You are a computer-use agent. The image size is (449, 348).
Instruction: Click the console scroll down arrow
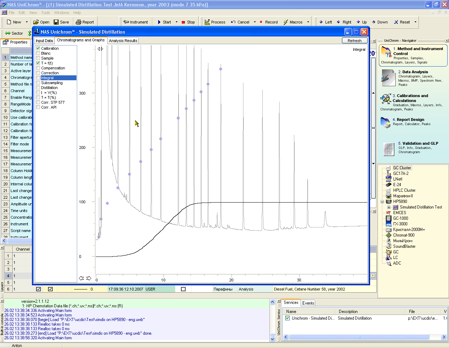point(273,339)
